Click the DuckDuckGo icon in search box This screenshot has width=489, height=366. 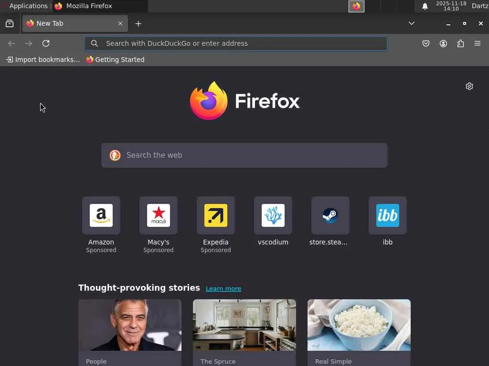[x=115, y=155]
